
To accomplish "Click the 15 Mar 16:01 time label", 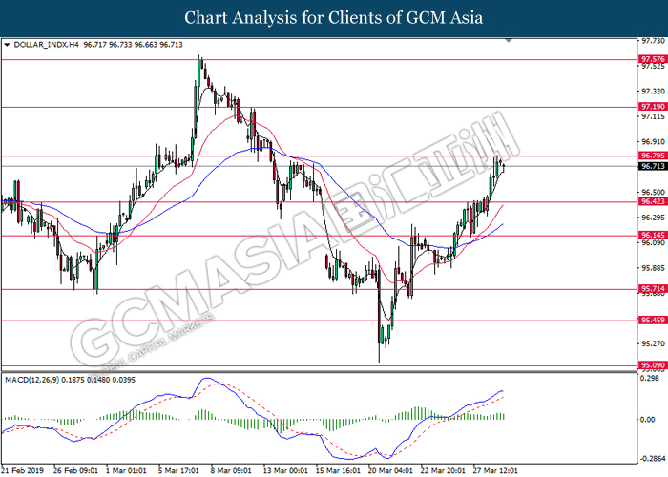I will [x=338, y=470].
